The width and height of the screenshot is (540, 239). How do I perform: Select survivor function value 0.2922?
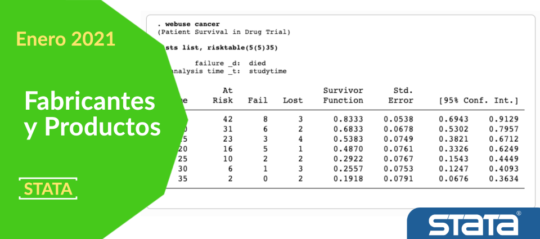point(348,159)
